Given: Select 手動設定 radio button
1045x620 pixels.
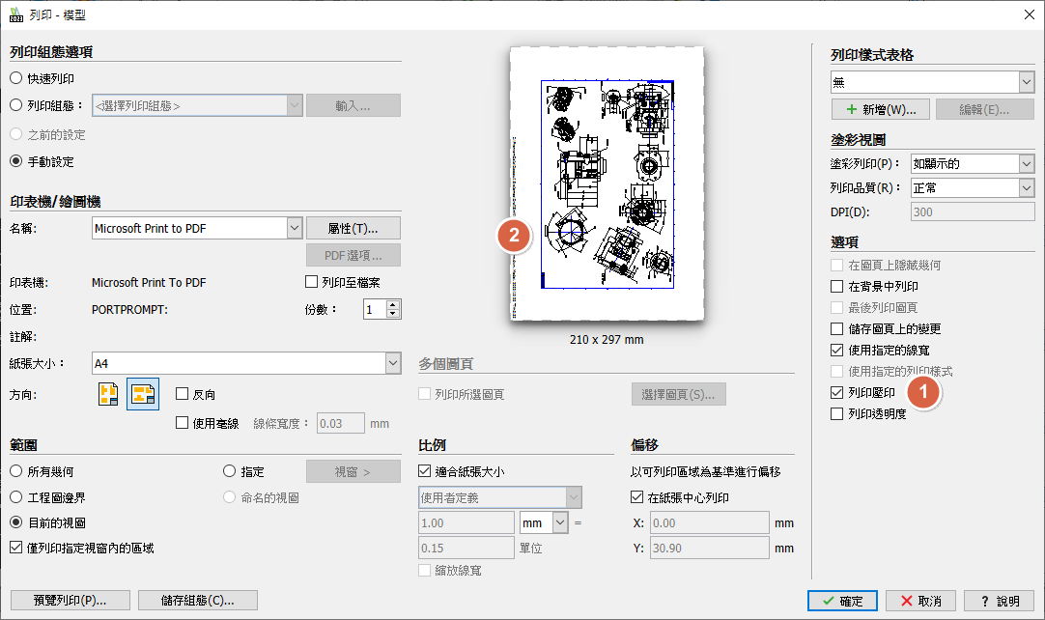Looking at the screenshot, I should (x=16, y=161).
